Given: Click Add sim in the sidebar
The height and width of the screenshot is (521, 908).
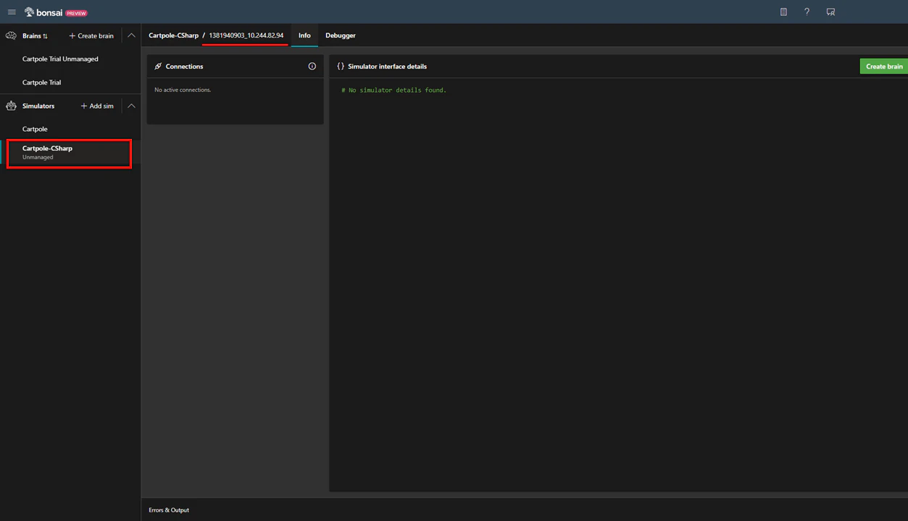Looking at the screenshot, I should tap(97, 106).
